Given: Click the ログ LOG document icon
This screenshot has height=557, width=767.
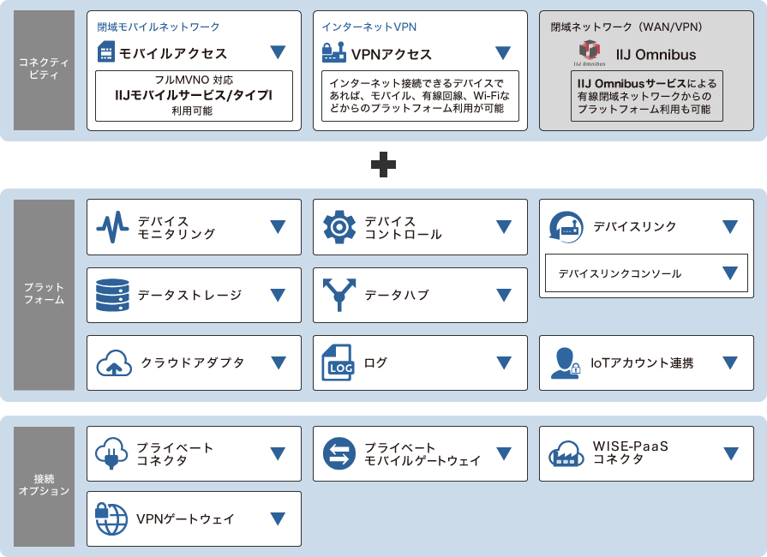Looking at the screenshot, I should click(339, 362).
